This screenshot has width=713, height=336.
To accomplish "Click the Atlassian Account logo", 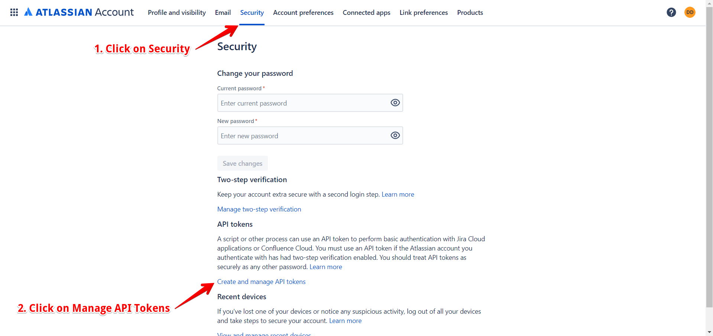I will 79,12.
